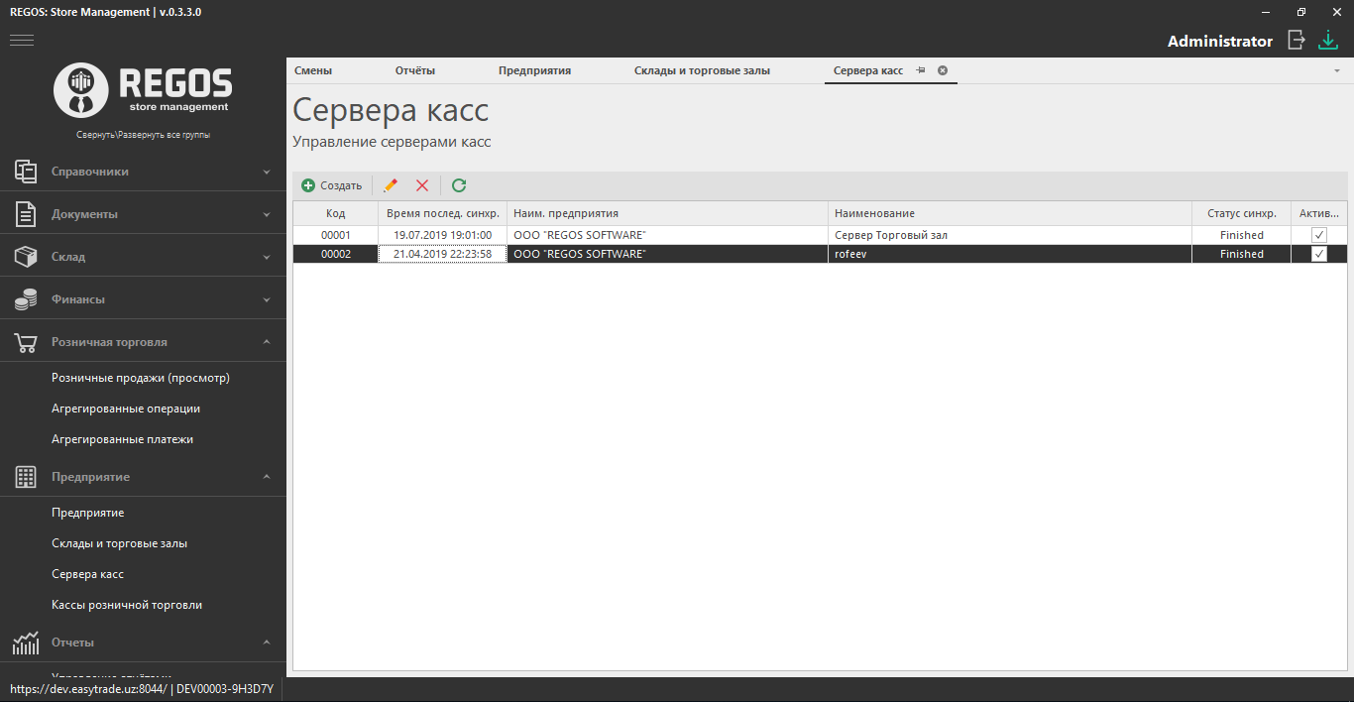Sort by Время послед. синхр. column header
Screen dimensions: 1354x702
point(443,213)
